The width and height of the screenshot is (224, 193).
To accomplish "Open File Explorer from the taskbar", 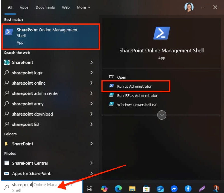I will (x=132, y=189).
